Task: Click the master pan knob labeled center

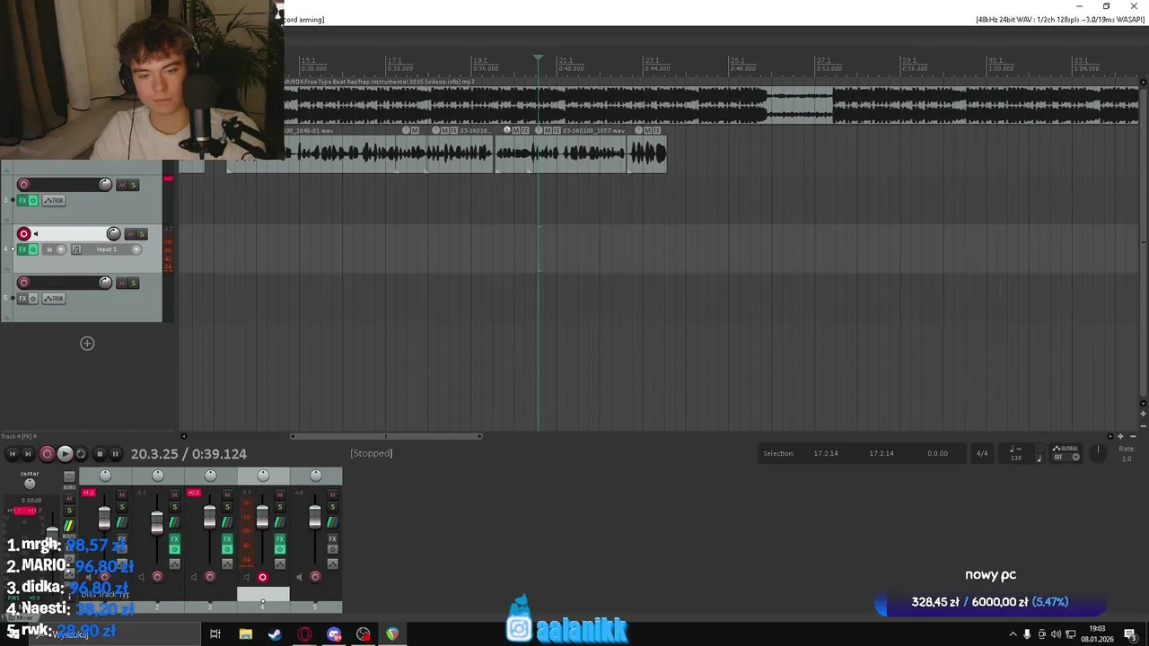Action: pyautogui.click(x=30, y=484)
